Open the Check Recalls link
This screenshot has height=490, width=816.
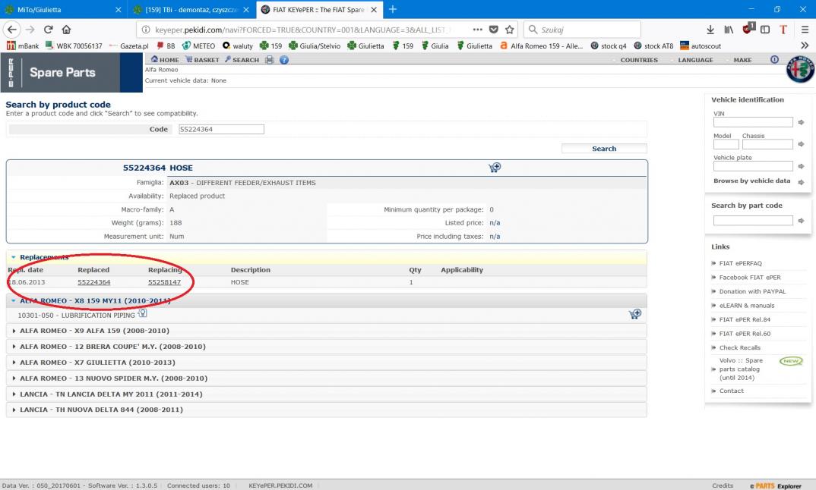[x=739, y=347]
